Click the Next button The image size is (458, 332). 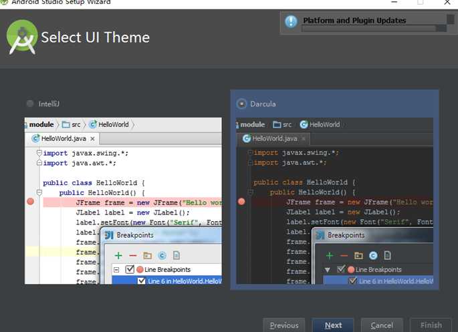(333, 325)
